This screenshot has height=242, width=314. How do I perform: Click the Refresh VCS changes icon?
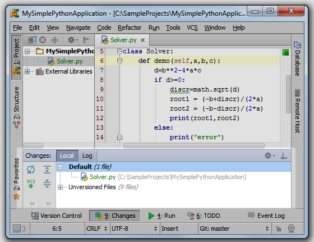31,170
